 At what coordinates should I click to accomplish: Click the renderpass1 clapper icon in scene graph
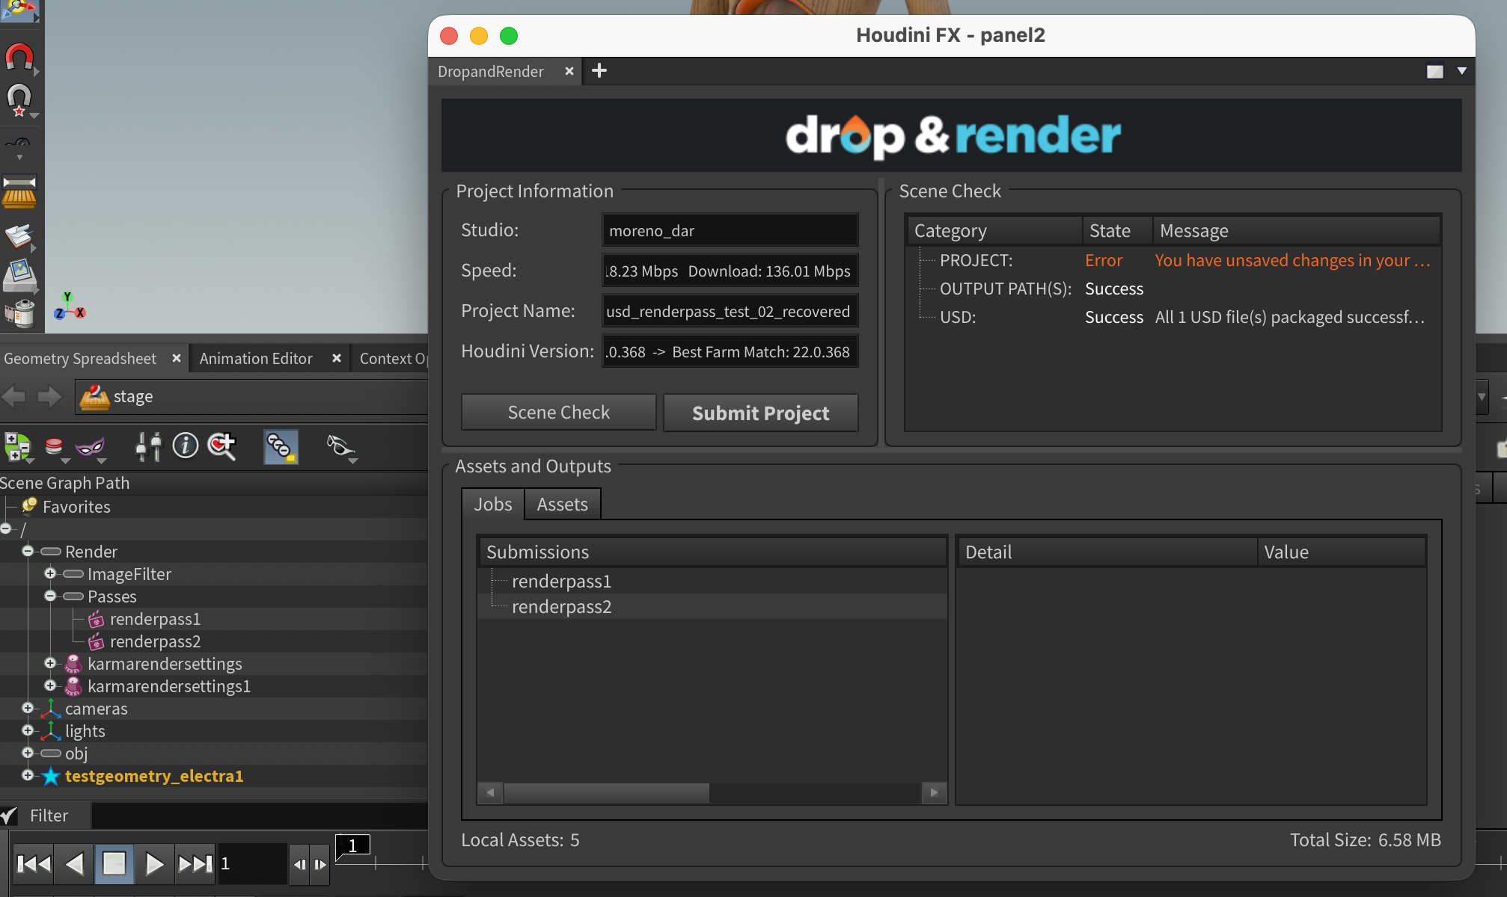96,619
